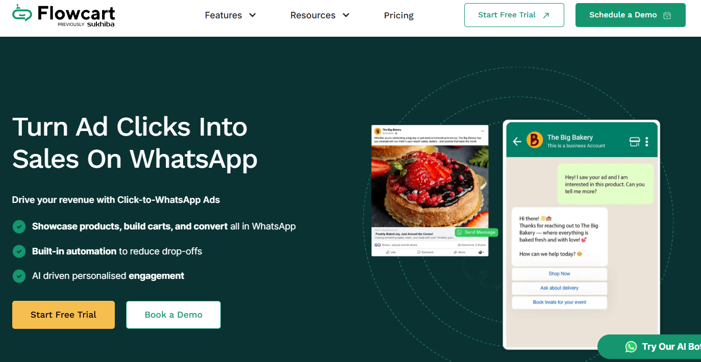The width and height of the screenshot is (701, 362).
Task: Click the checkmark beside Built-in automation
Action: click(19, 251)
